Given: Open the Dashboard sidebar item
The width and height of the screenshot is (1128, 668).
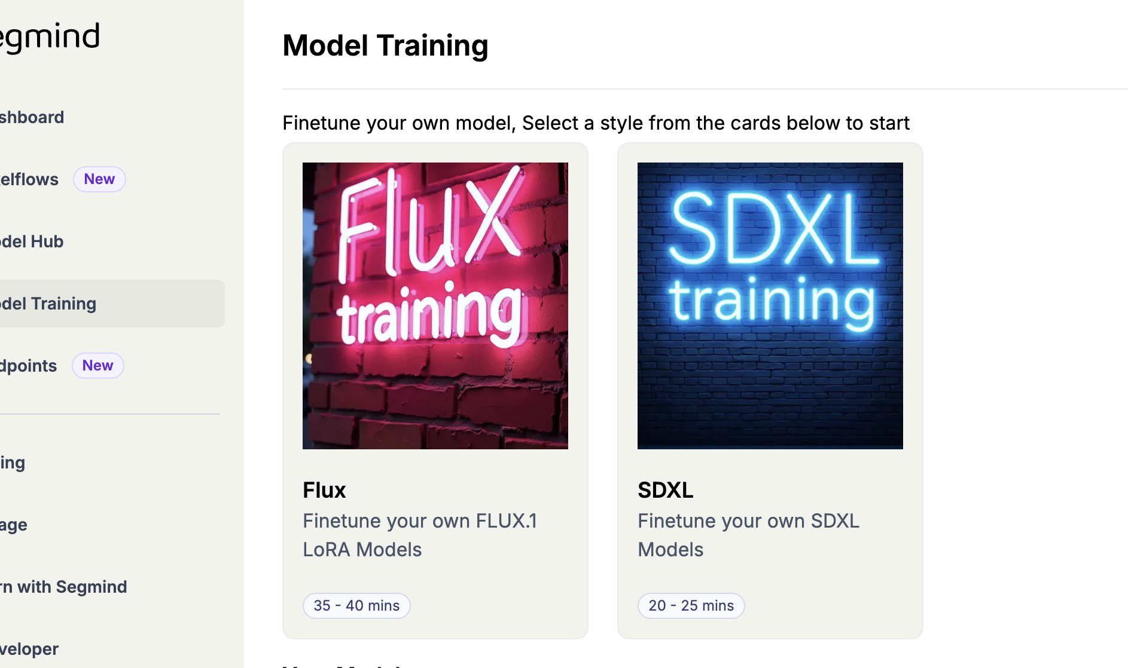Looking at the screenshot, I should click(32, 117).
